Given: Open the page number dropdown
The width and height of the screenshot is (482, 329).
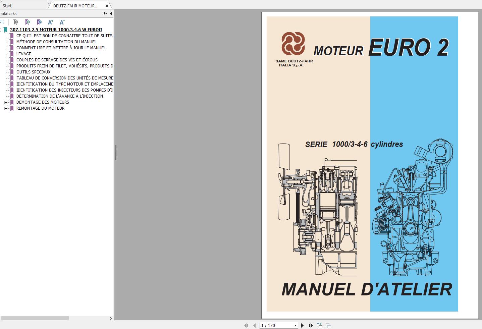Looking at the screenshot, I should click(x=296, y=325).
